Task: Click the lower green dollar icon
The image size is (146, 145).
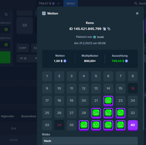Action: (6, 45)
